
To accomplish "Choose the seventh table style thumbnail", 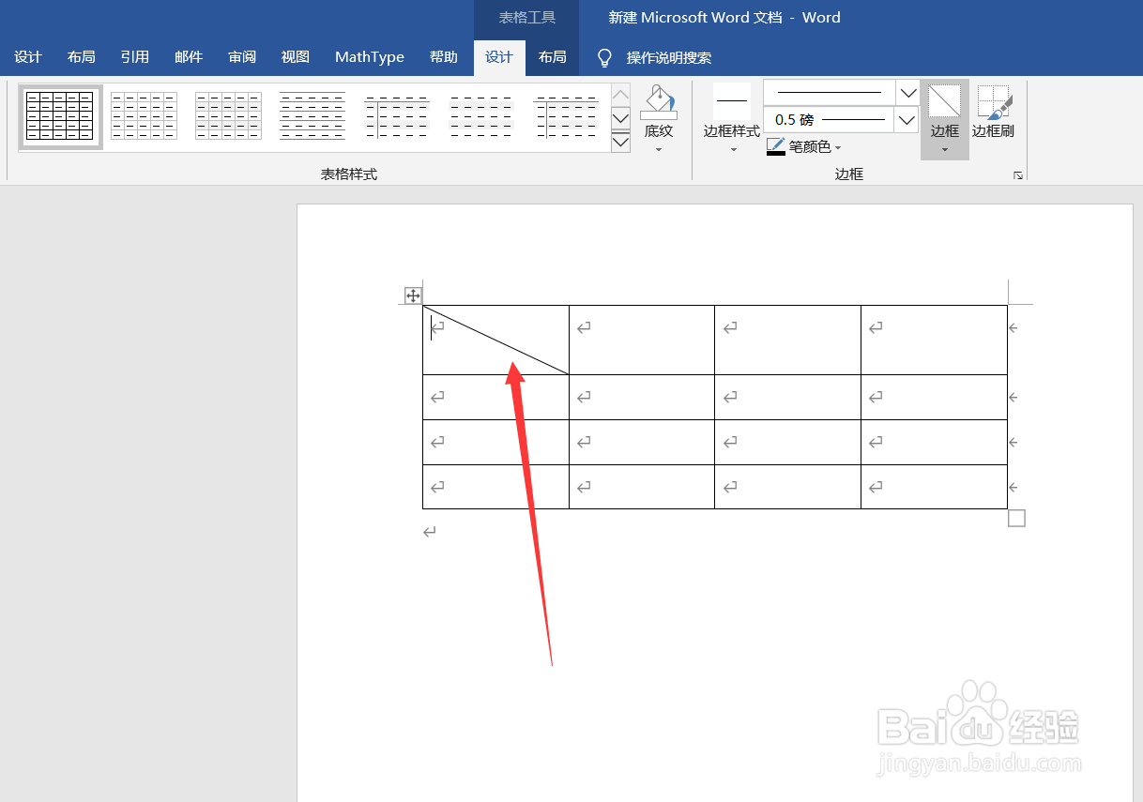I will (566, 116).
